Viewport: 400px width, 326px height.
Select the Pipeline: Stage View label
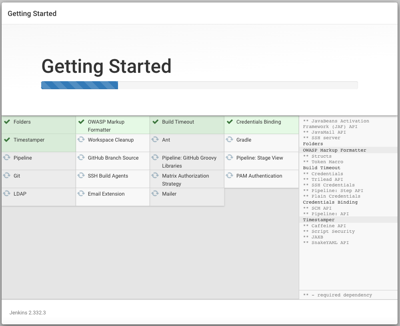(x=260, y=158)
